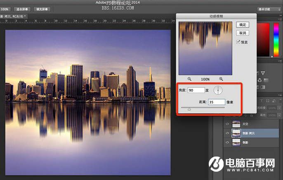
Task: Click the 填充屏幕 fill screen button
Action: tap(42, 9)
